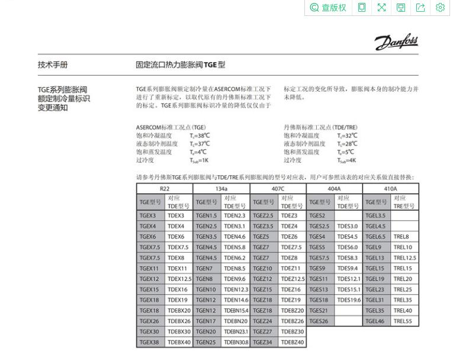
Task: Click the 407C column header
Action: pyautogui.click(x=278, y=189)
